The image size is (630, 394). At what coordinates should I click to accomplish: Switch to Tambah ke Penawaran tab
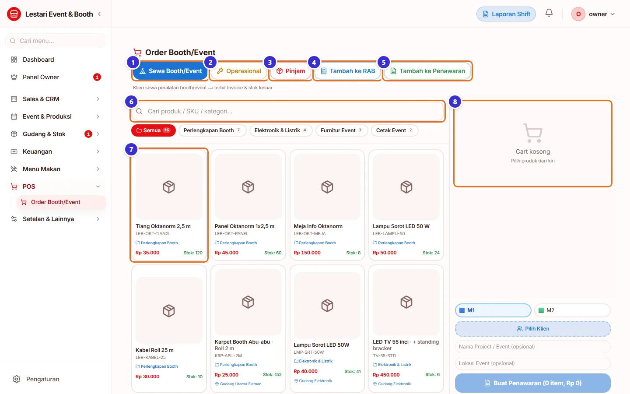click(x=427, y=71)
